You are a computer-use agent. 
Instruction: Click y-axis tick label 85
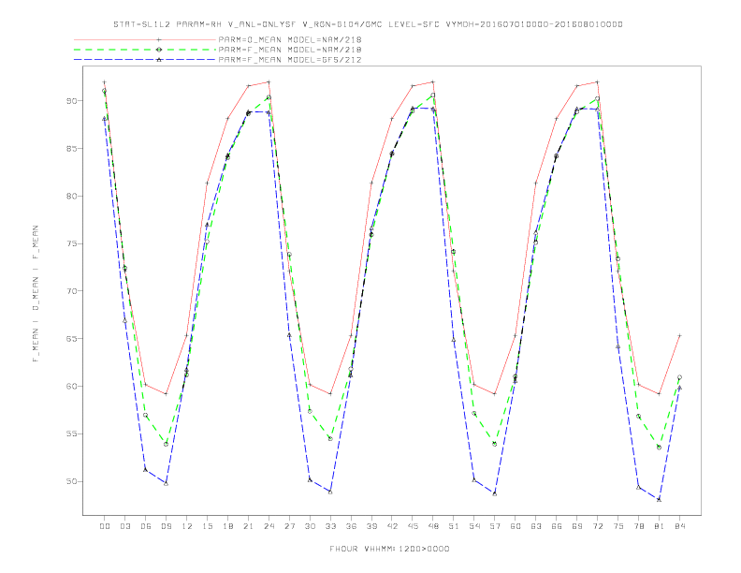pos(72,149)
